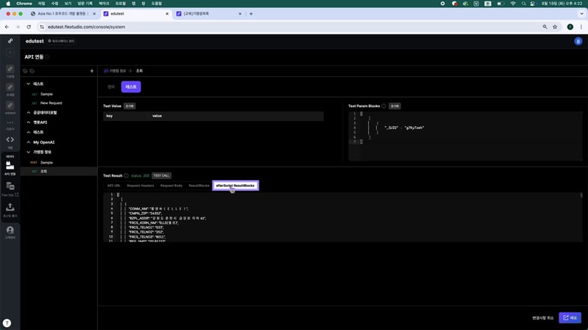Viewport: 588px width, 330px height.
Task: Switch to the ResultBlocks tab
Action: tap(198, 186)
